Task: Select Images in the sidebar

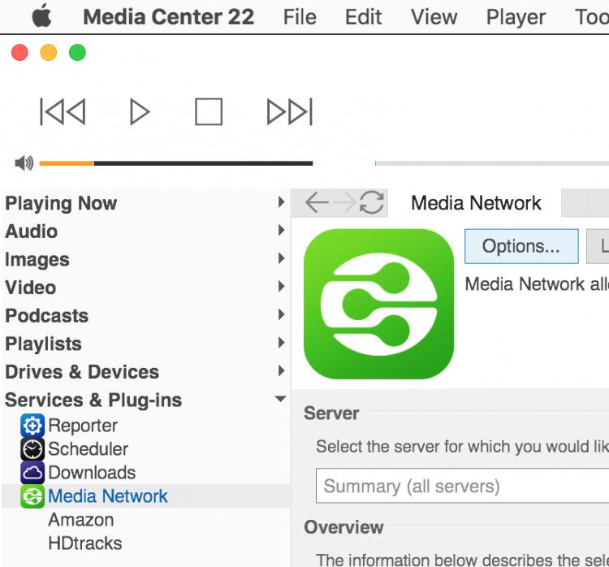Action: click(x=37, y=260)
